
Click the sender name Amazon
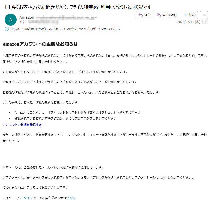(27, 17)
